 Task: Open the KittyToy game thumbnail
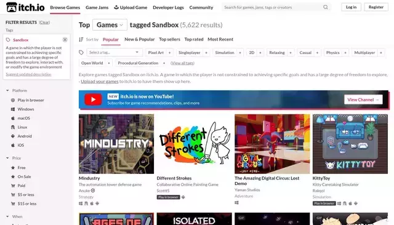350,144
